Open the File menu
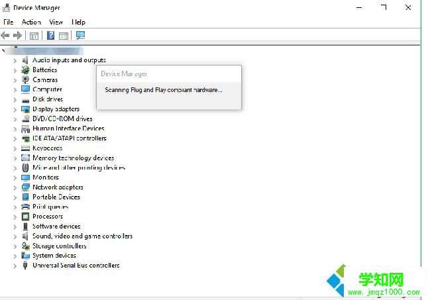 tap(8, 22)
